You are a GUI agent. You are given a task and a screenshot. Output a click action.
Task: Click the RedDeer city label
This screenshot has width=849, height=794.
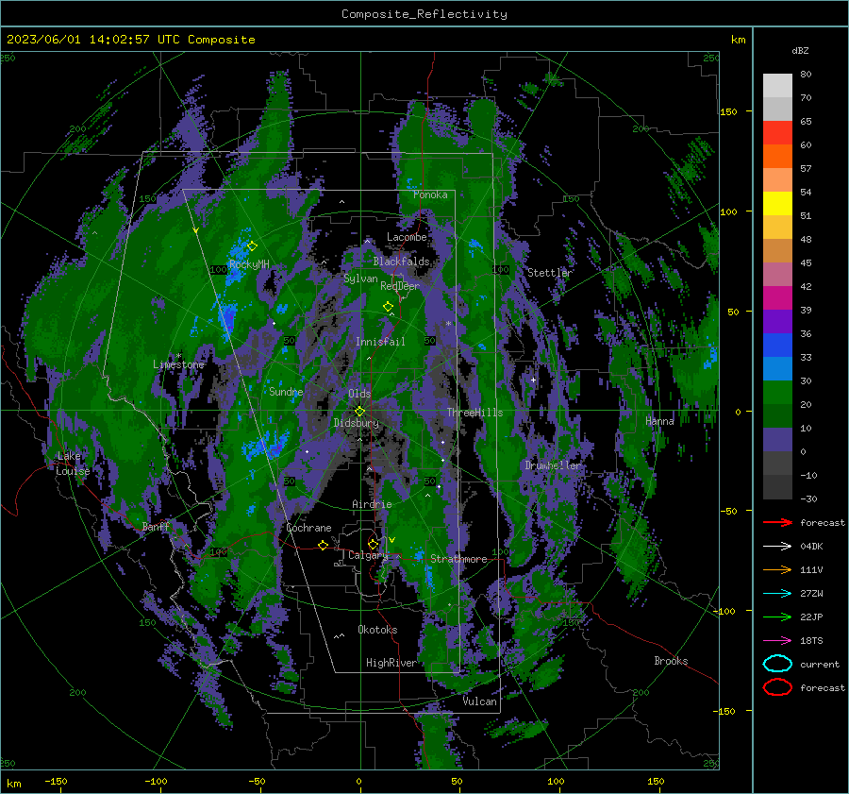tap(400, 286)
